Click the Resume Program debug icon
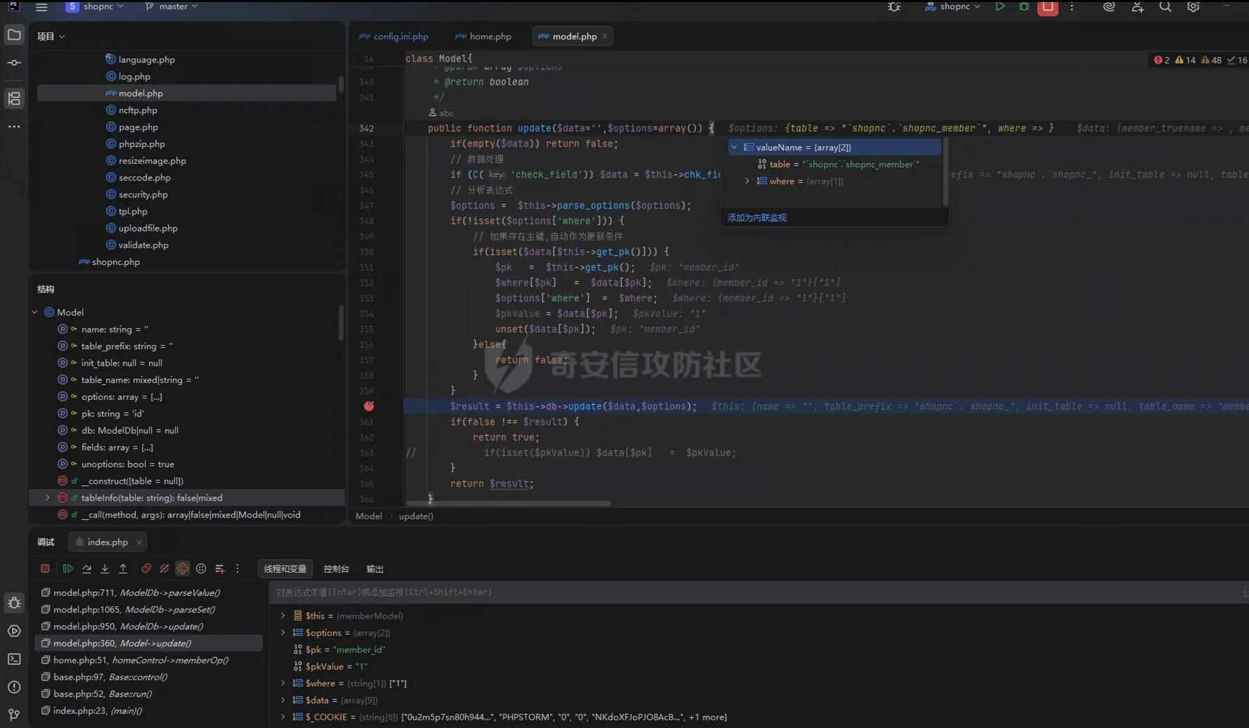 (x=68, y=568)
